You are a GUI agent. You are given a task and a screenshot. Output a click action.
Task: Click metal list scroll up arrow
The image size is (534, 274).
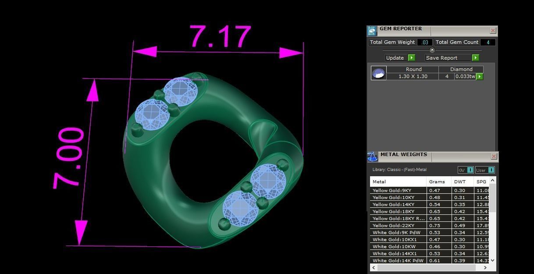(x=492, y=180)
